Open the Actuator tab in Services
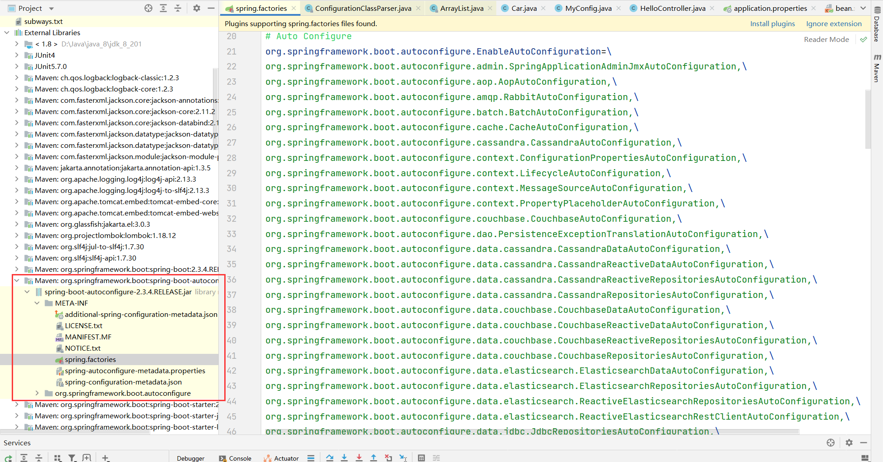The width and height of the screenshot is (883, 462). [x=281, y=458]
